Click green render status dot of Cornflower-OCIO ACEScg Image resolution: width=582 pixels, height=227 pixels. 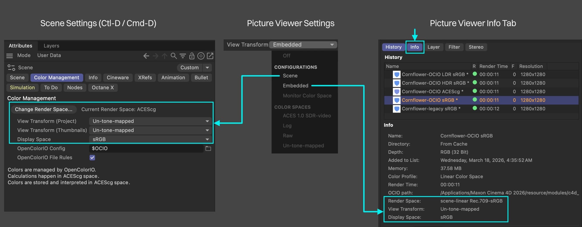click(x=475, y=91)
